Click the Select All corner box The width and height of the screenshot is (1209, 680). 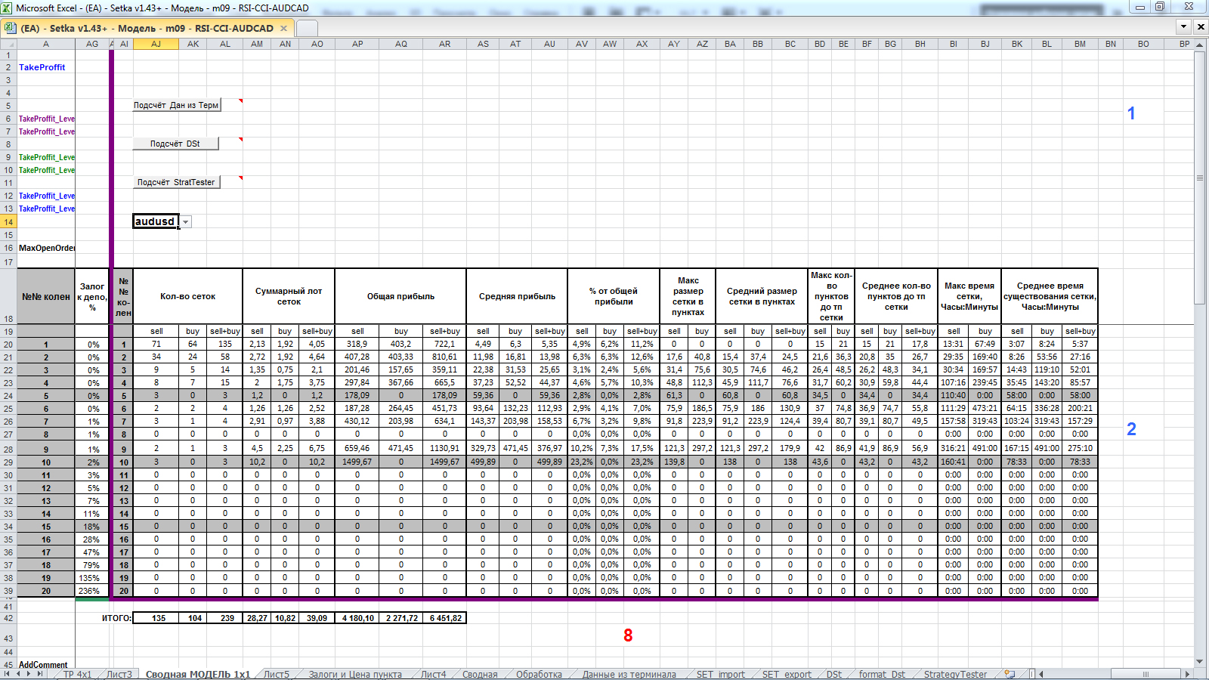[8, 44]
